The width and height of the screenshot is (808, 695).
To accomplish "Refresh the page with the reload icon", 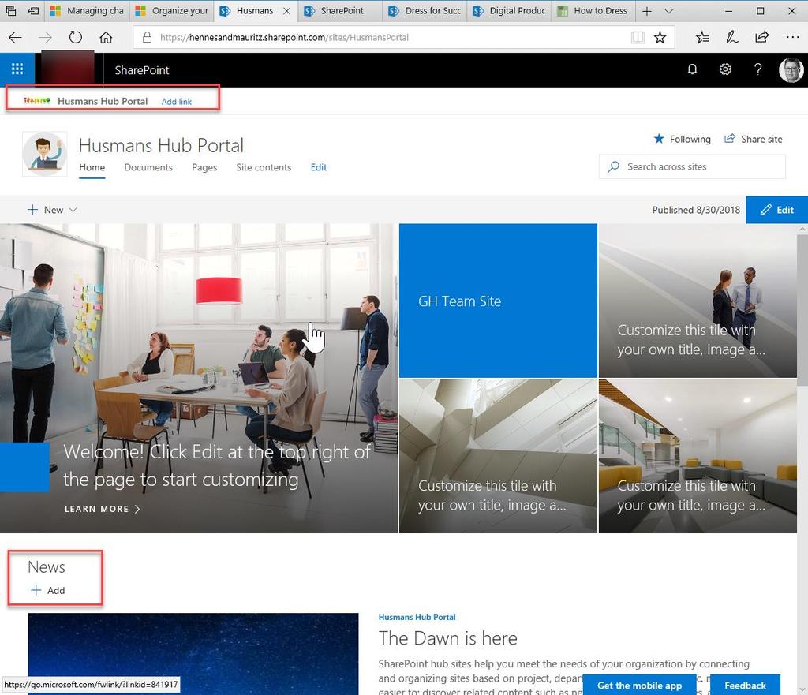I will pos(75,37).
